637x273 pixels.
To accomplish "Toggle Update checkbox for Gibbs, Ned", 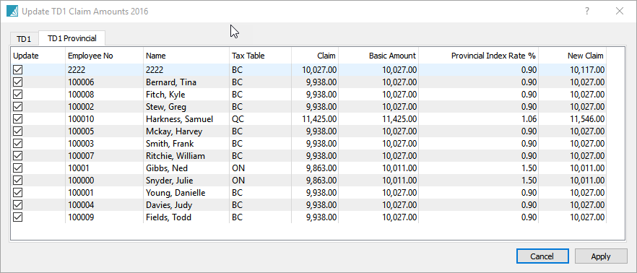I will click(18, 168).
